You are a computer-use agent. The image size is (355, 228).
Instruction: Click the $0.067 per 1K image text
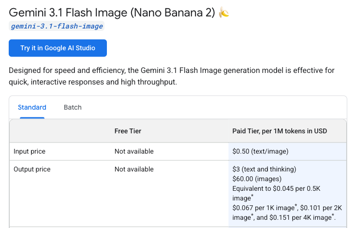pos(265,208)
